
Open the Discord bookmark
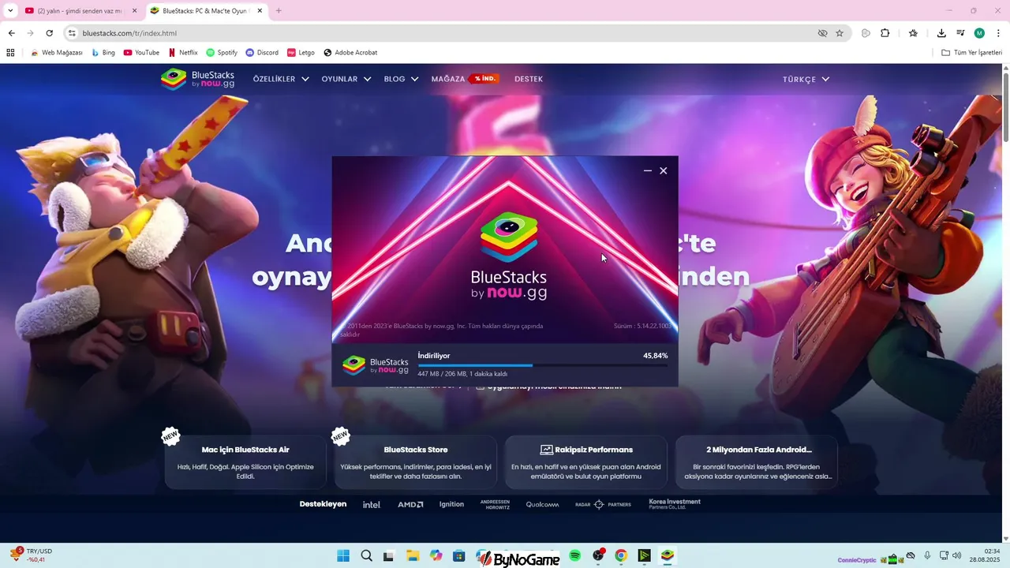[262, 53]
